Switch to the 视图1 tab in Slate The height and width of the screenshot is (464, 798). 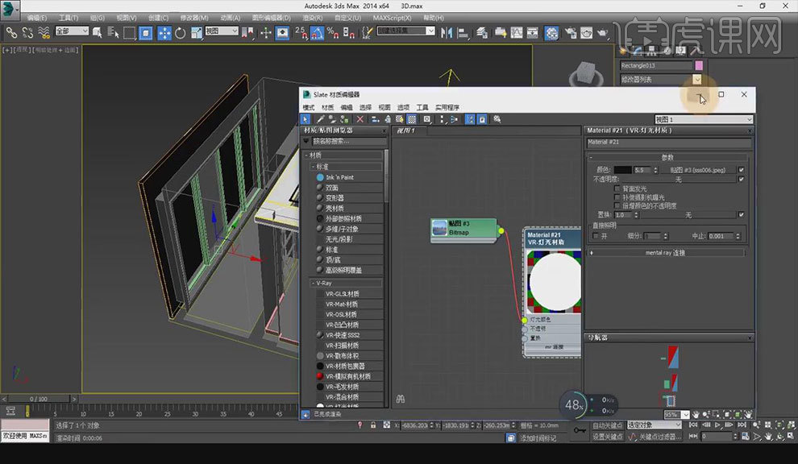coord(406,130)
